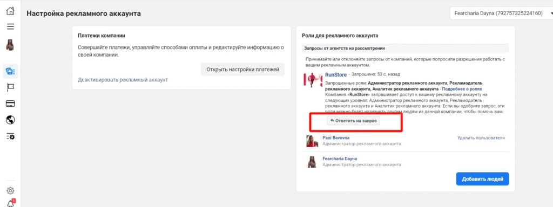Click the Добавить людей button

(x=482, y=179)
